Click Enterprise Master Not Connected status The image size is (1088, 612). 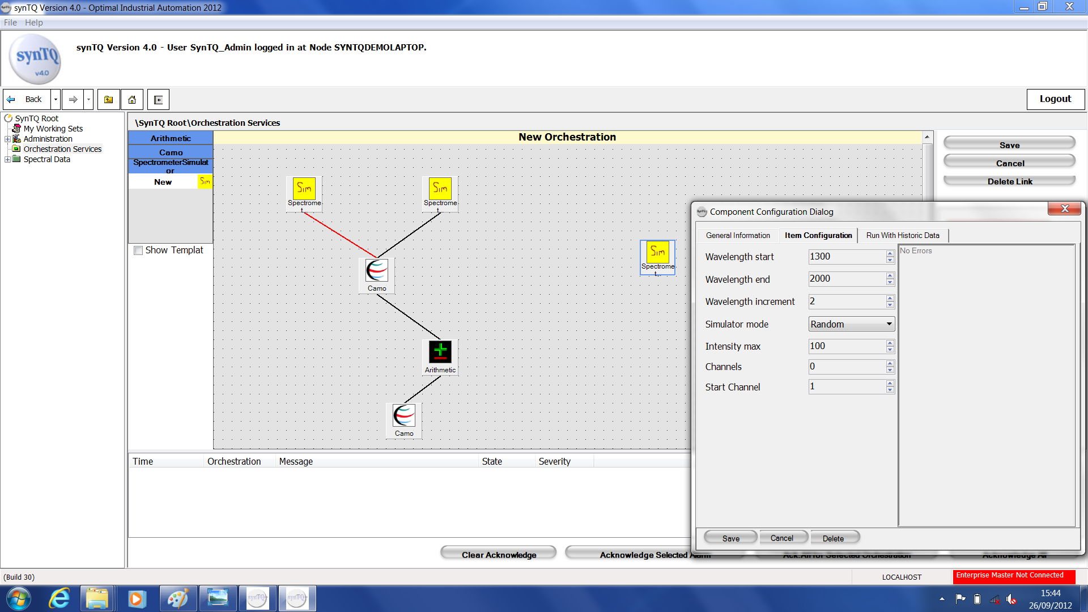point(1014,576)
